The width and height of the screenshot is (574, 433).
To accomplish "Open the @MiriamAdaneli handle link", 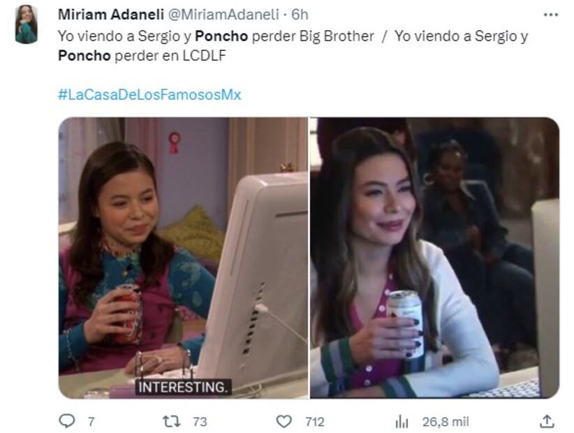I will click(223, 15).
